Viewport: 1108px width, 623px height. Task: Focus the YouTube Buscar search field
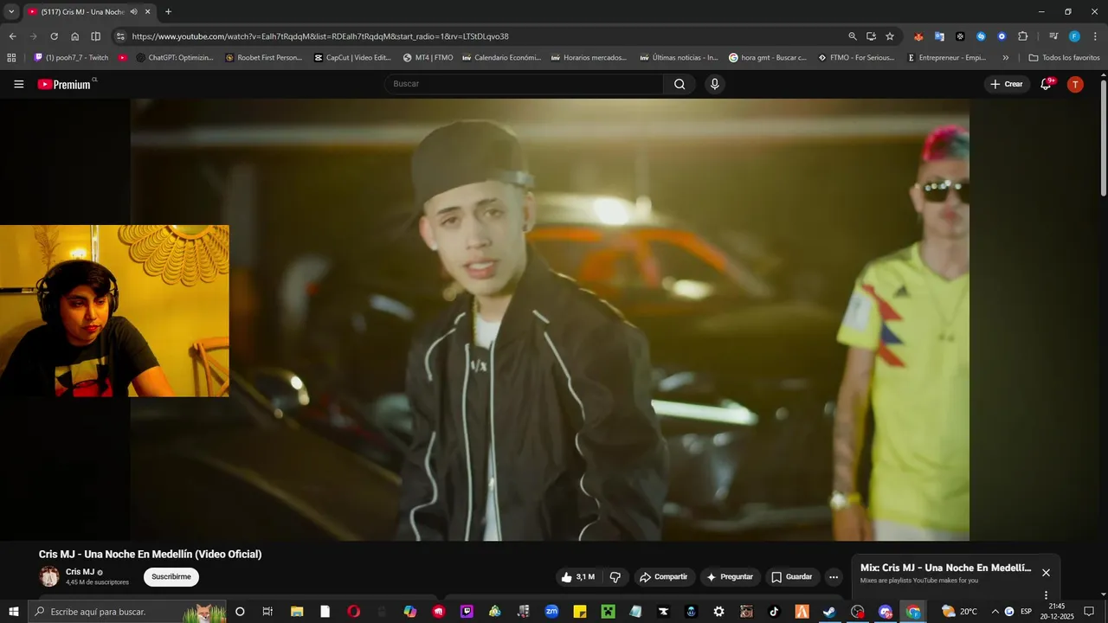[x=524, y=84]
